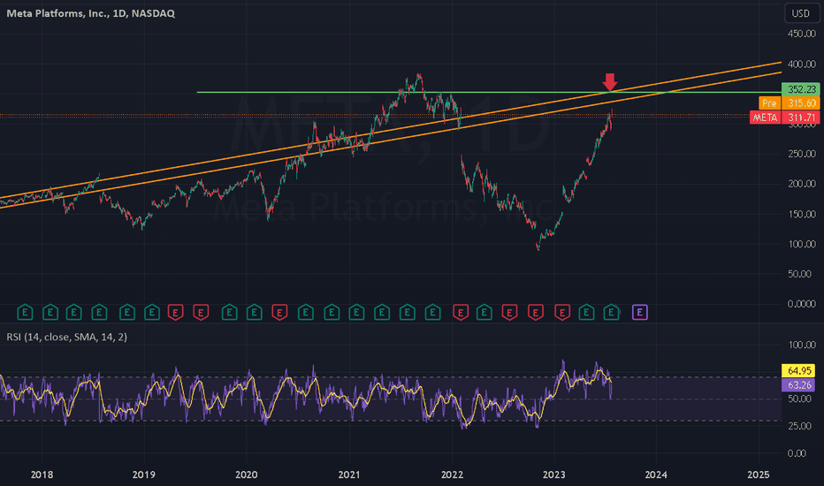Click the 2021 label on time axis
Viewport: 824px width, 486px height.
coord(349,475)
